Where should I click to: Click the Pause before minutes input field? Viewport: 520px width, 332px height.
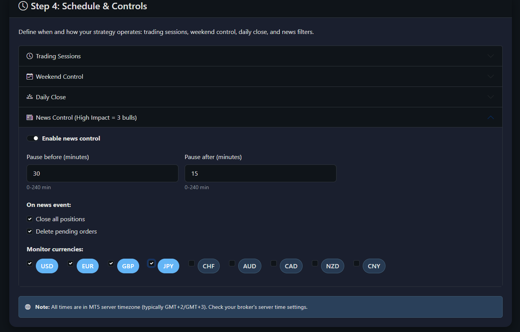(x=103, y=173)
